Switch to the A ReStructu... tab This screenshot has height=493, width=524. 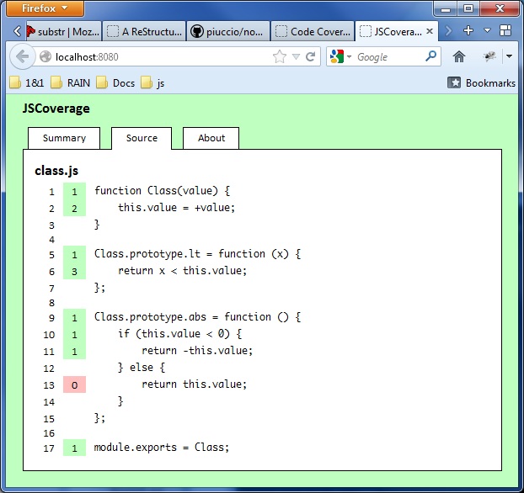[x=144, y=31]
